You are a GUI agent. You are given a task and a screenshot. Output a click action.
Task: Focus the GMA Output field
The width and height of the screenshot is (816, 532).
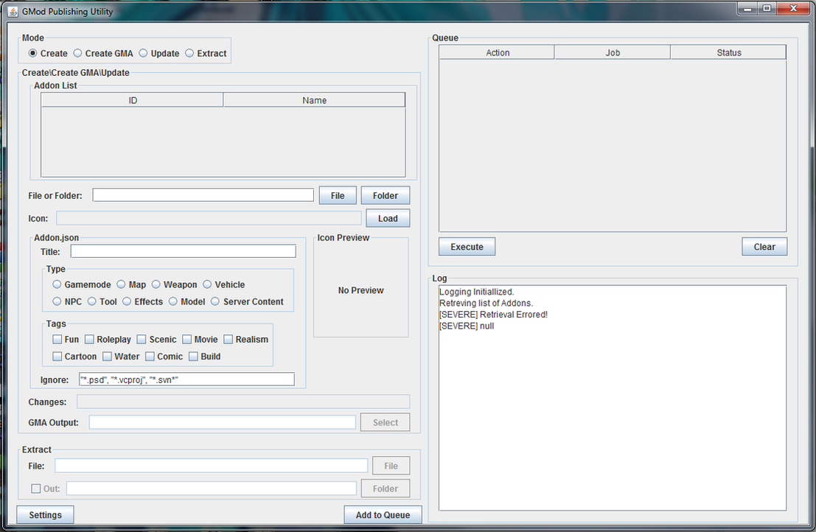222,422
